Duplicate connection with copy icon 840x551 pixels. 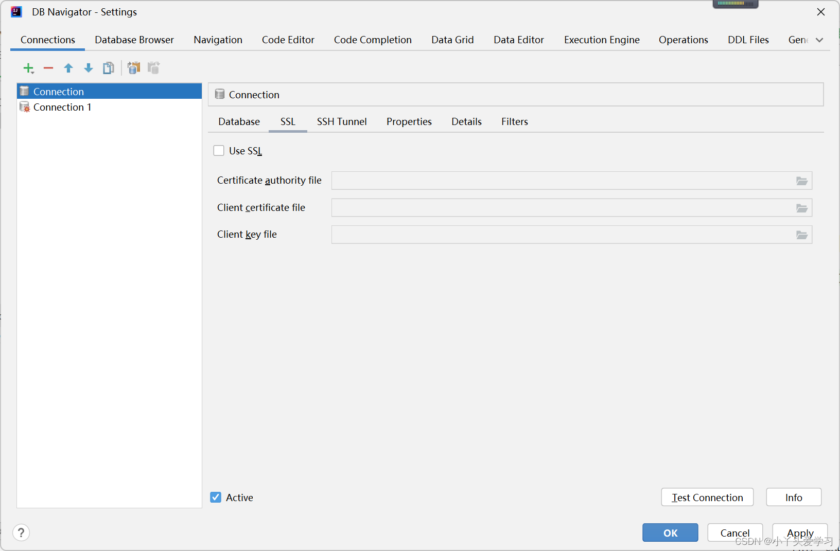tap(109, 68)
